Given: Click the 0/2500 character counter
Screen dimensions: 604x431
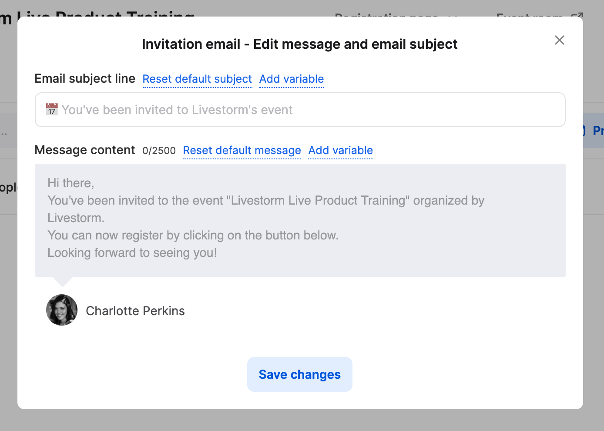Looking at the screenshot, I should (x=159, y=150).
